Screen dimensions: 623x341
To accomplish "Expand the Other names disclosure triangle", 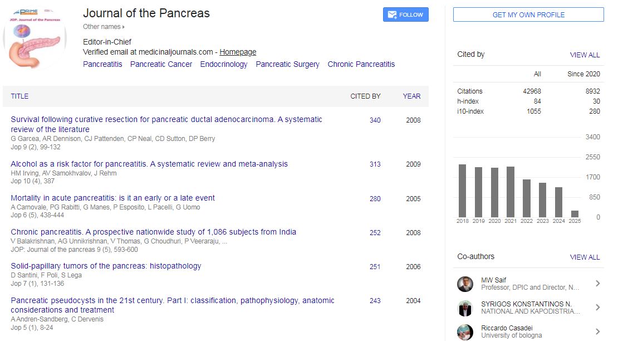I will pos(122,26).
